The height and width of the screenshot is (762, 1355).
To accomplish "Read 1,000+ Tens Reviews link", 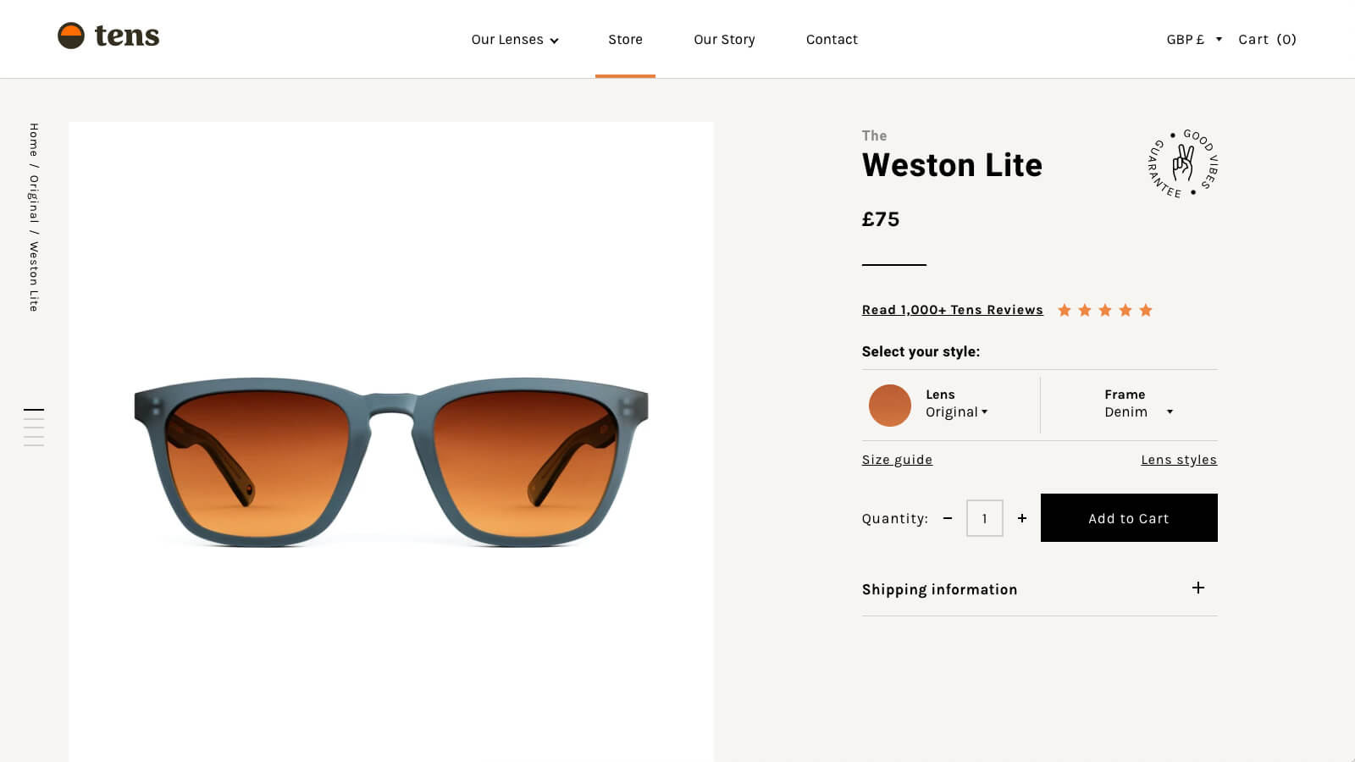I will tap(952, 310).
